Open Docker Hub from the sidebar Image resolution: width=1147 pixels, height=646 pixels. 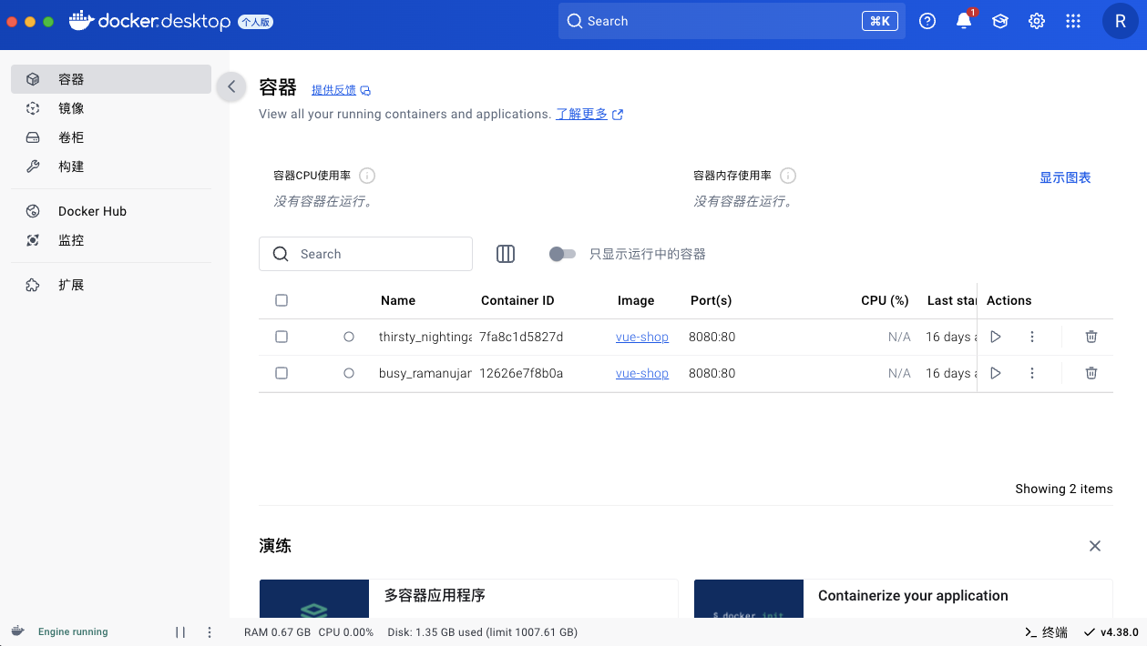92,211
